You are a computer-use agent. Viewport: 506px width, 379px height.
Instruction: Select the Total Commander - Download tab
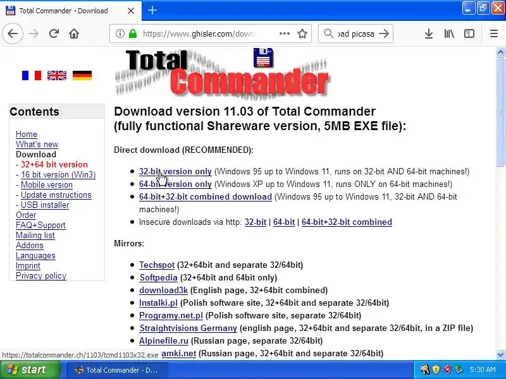coord(71,11)
